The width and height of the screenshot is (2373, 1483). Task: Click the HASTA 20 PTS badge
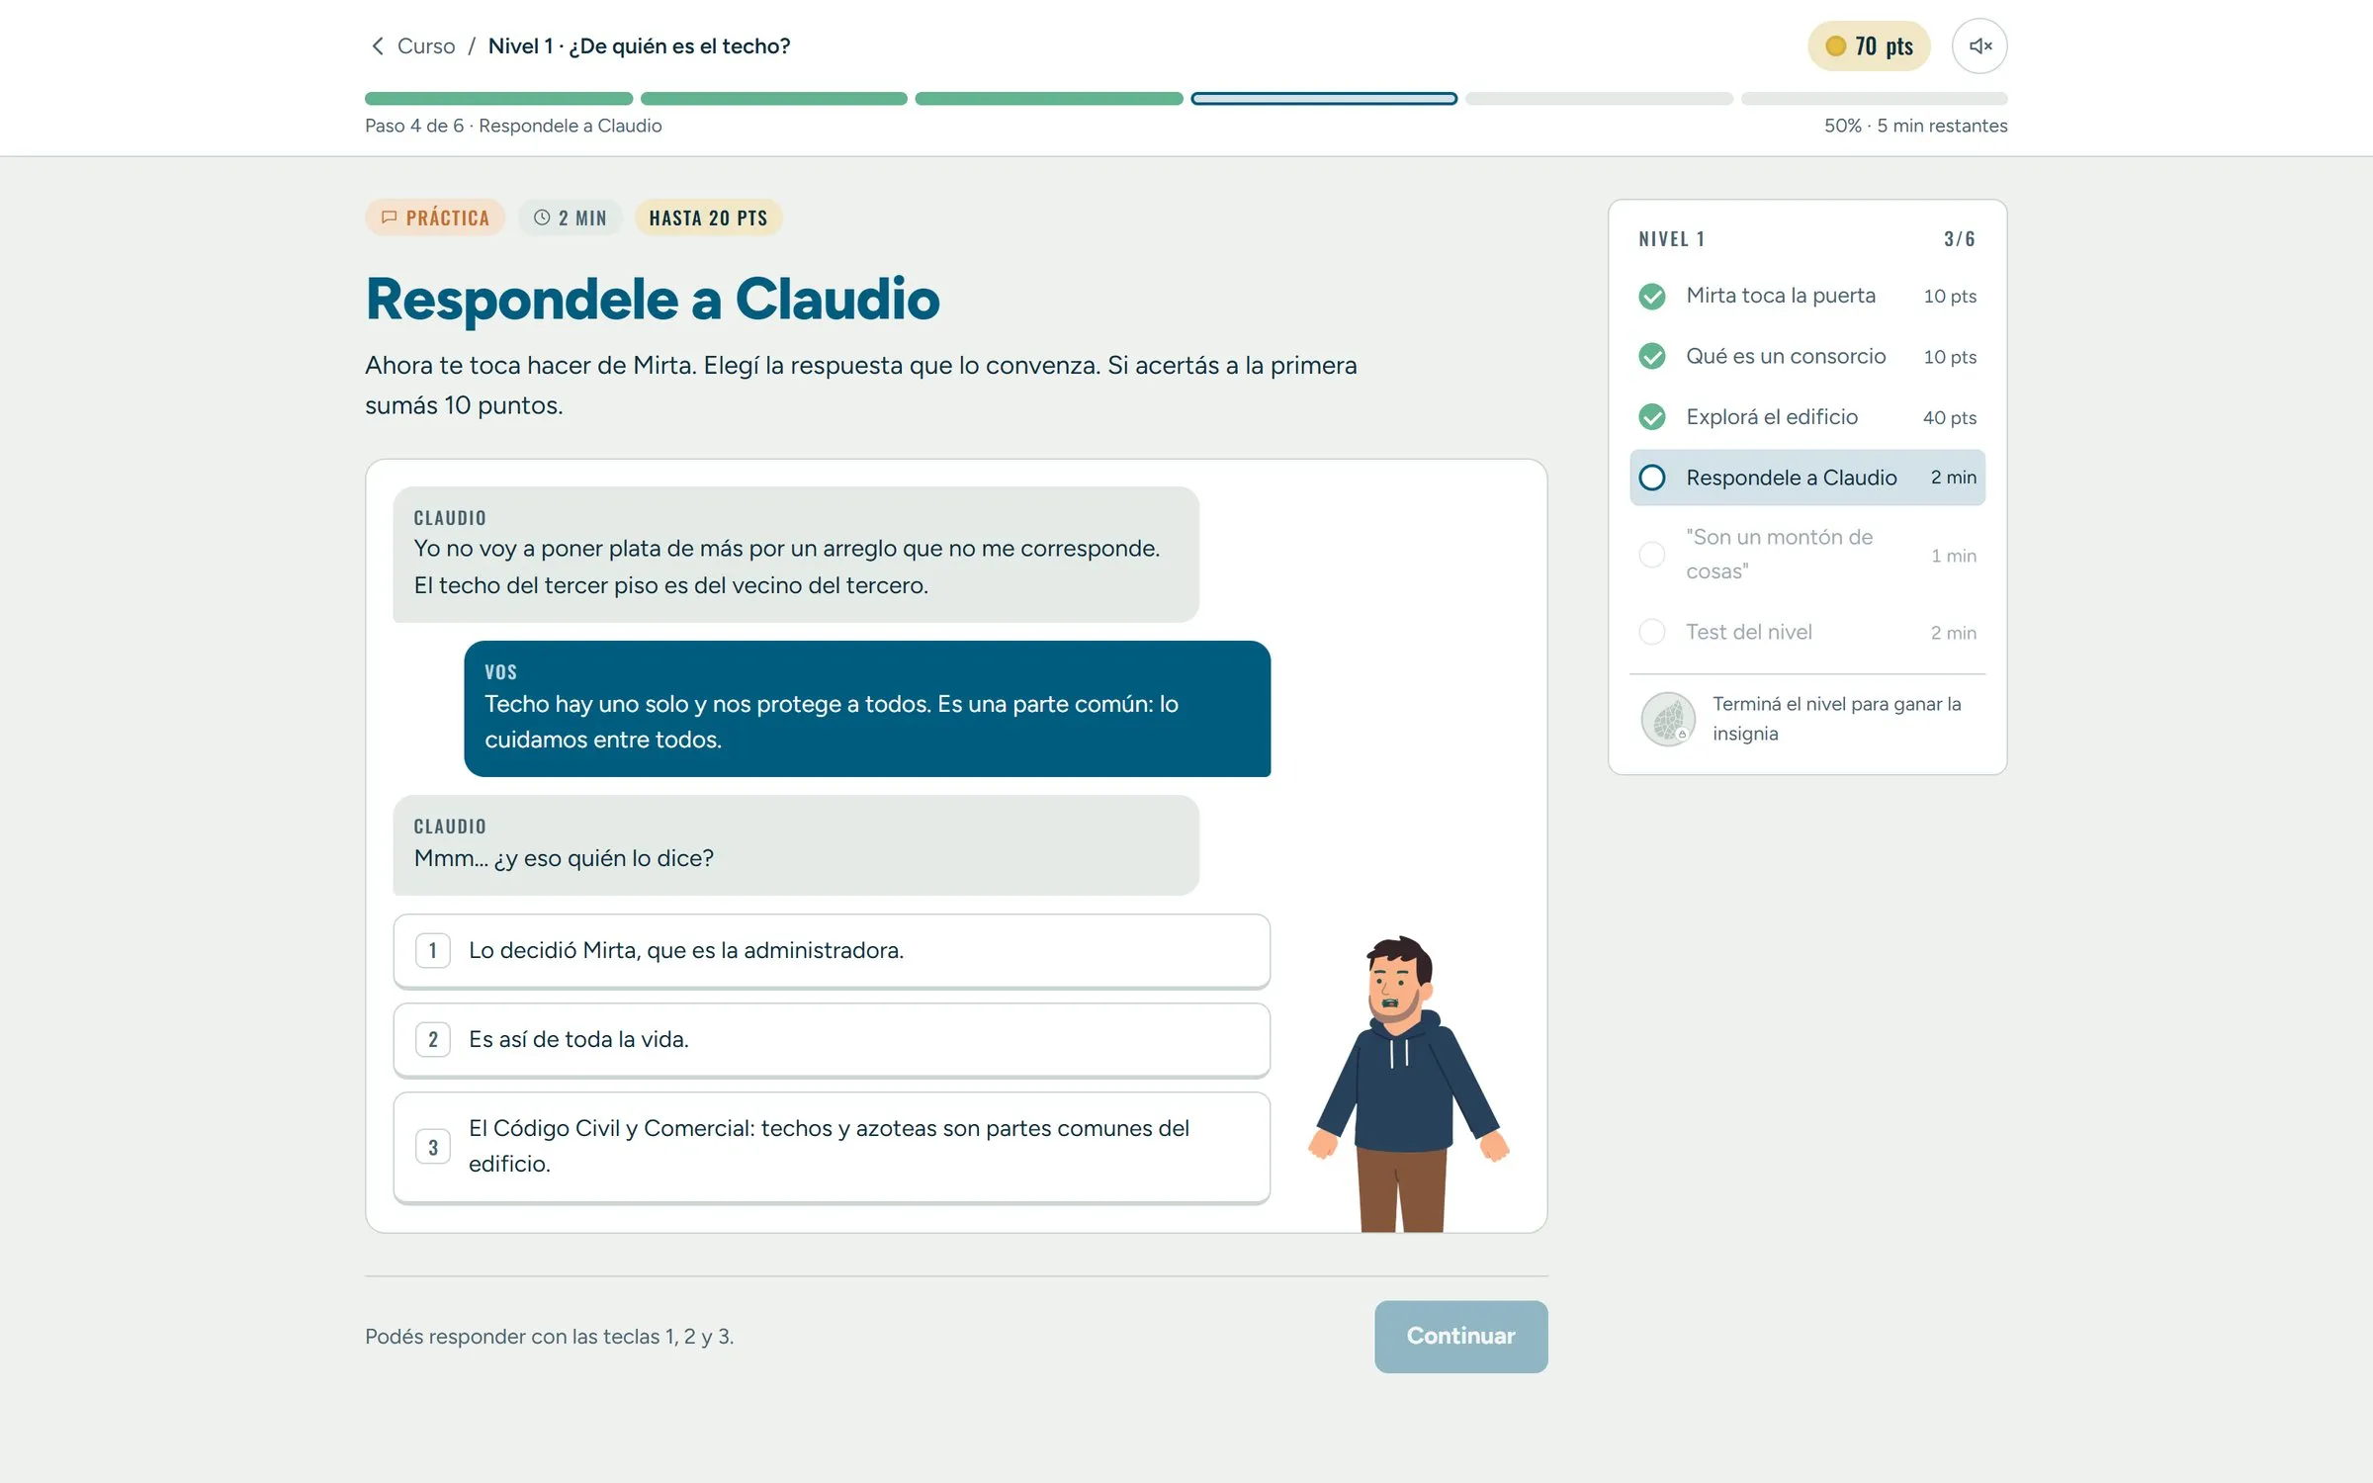coord(708,218)
